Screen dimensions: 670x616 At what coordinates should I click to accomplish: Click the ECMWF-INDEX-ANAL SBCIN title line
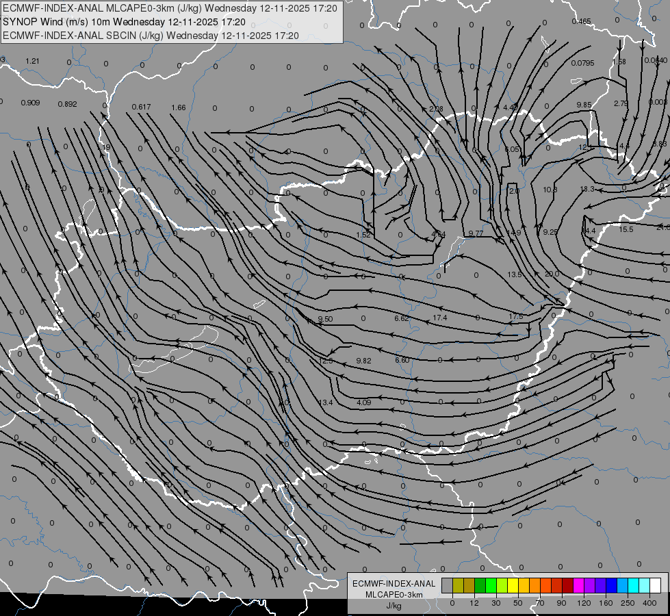151,36
